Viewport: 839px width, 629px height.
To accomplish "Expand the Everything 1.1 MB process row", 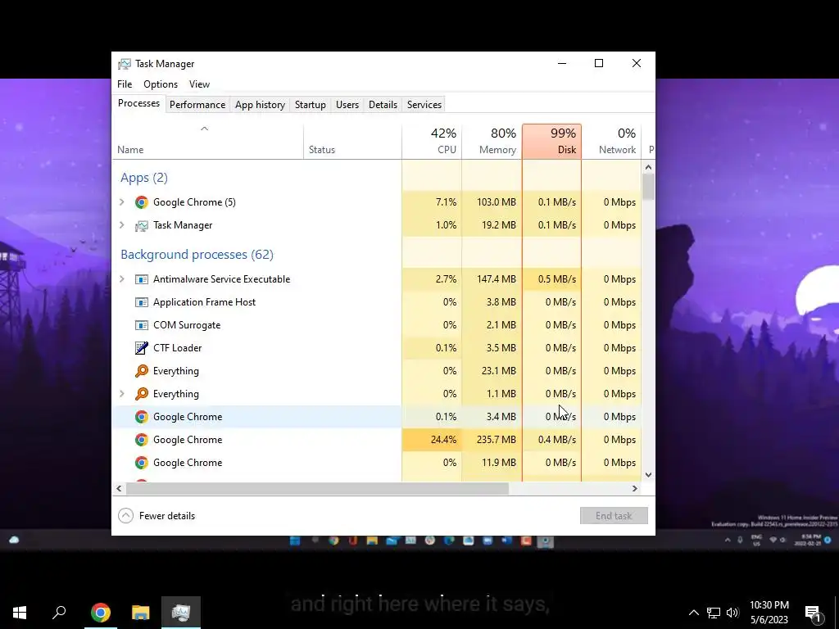I will point(122,394).
